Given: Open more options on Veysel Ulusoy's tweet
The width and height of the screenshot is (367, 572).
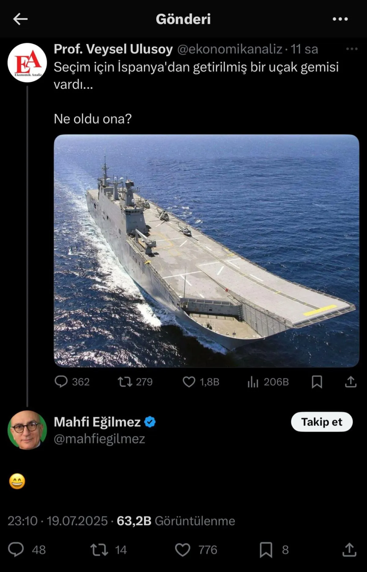Looking at the screenshot, I should [352, 49].
